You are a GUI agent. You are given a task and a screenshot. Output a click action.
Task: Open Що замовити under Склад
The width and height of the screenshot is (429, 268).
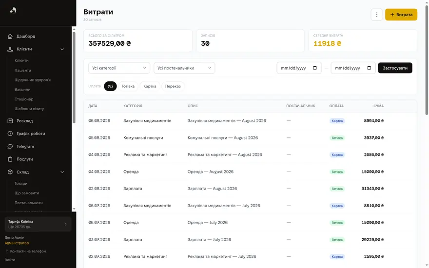(27, 193)
